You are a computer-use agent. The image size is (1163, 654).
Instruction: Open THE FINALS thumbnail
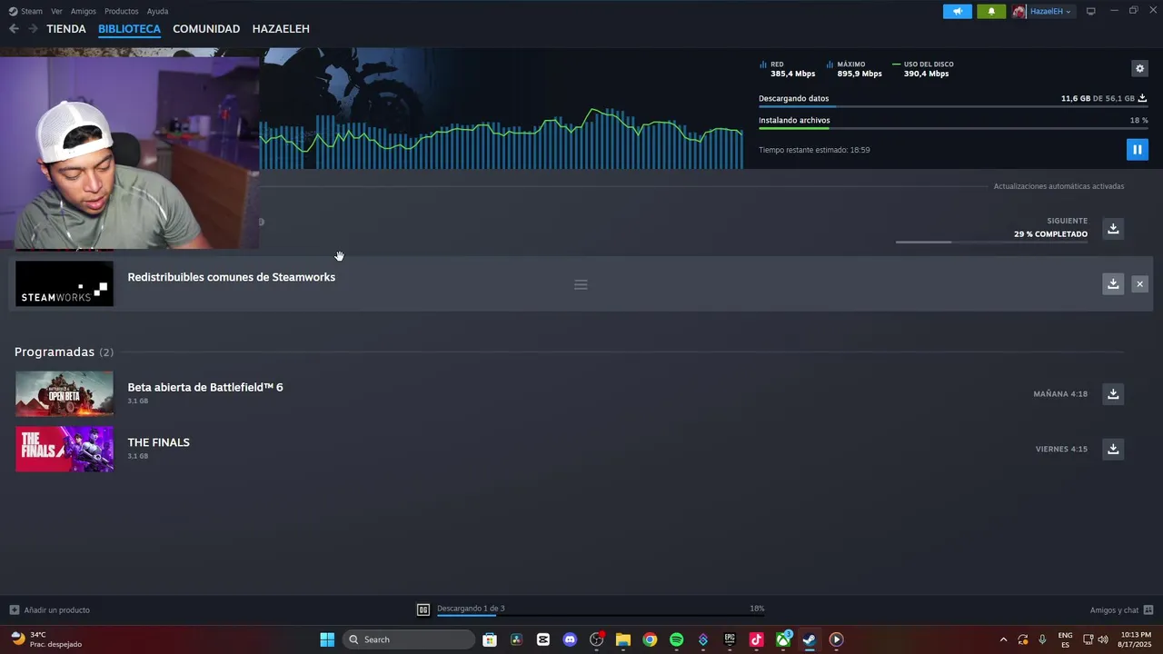[65, 449]
